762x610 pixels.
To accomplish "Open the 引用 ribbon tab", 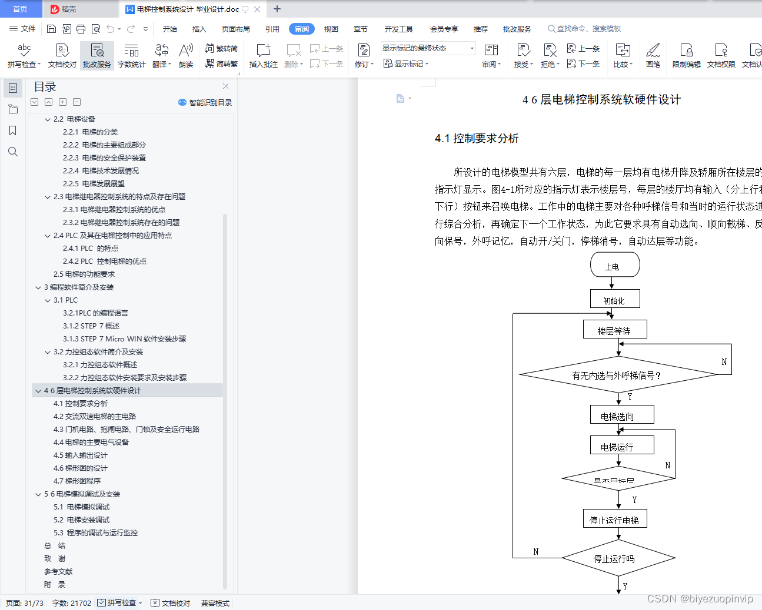I will (x=272, y=29).
